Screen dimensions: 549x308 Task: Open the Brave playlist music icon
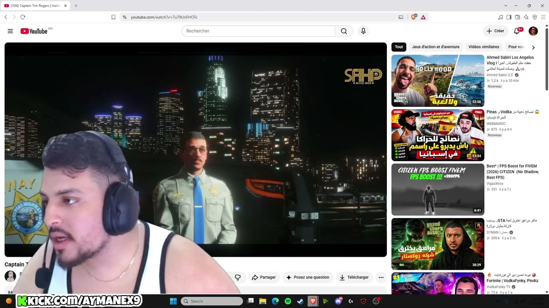[x=501, y=17]
